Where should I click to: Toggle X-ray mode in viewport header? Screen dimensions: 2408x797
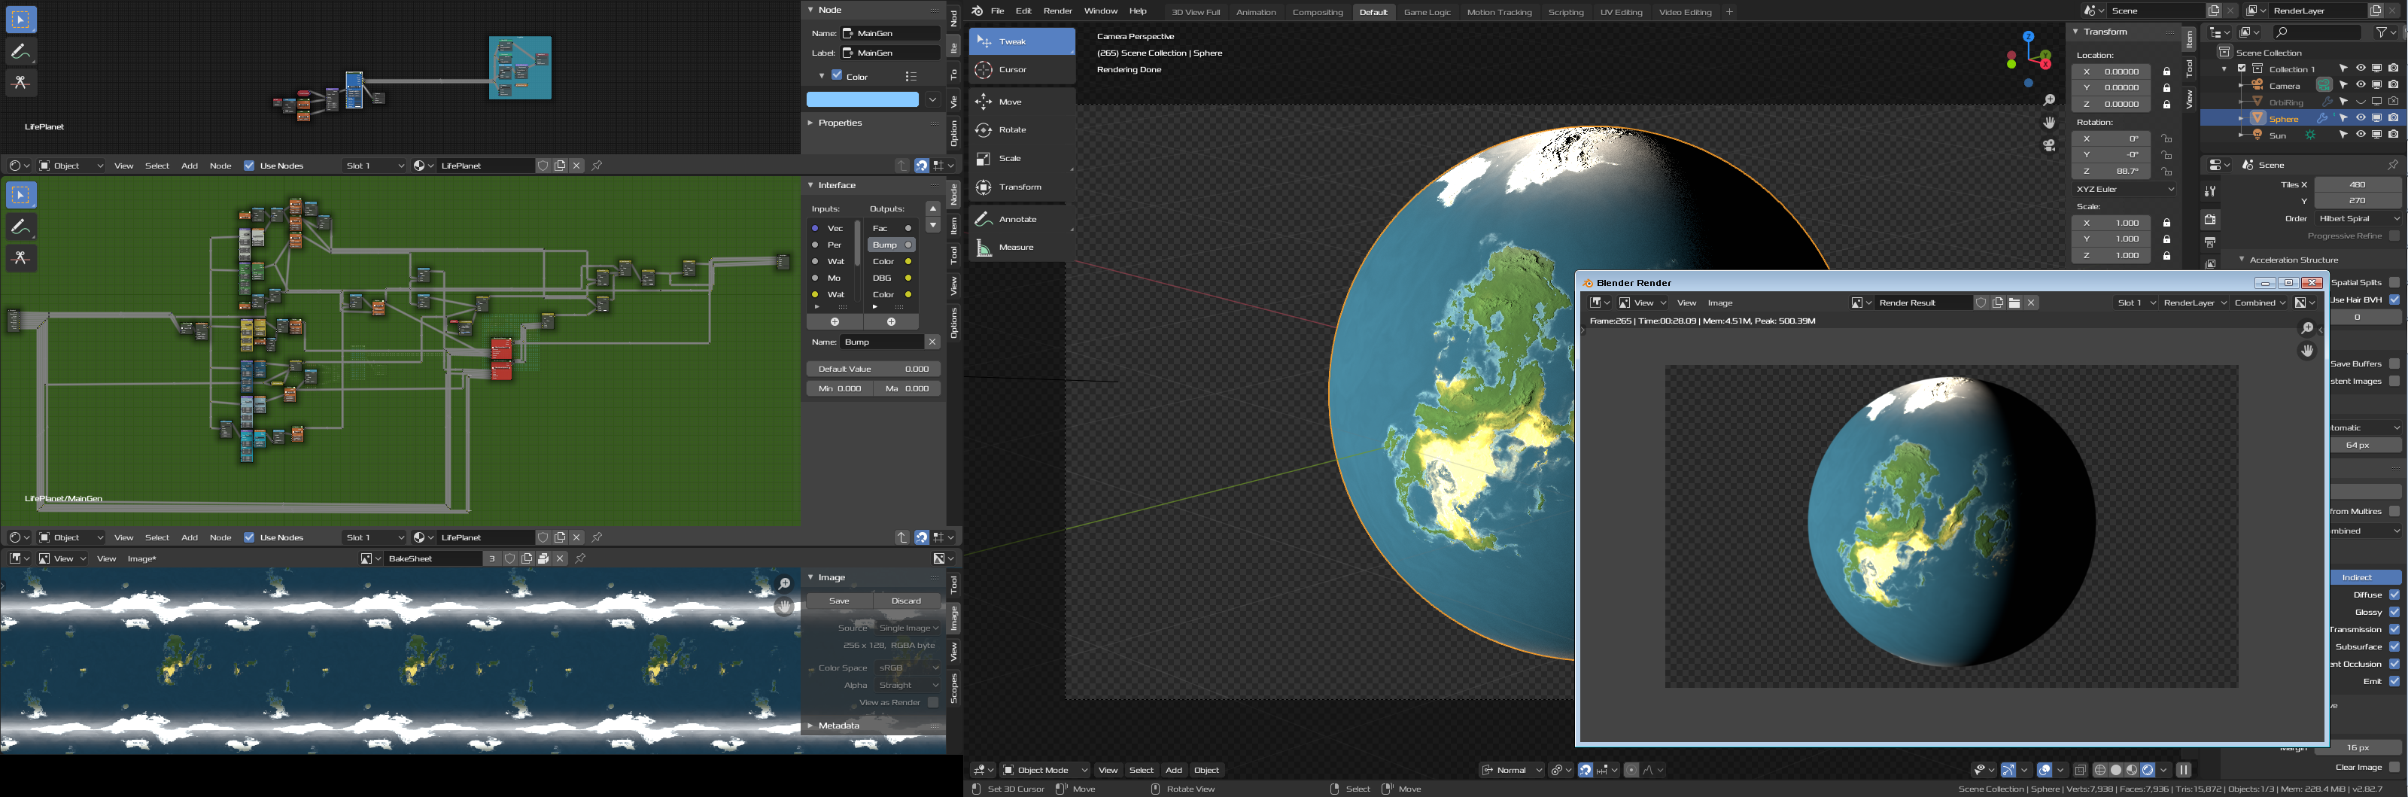pos(2080,770)
